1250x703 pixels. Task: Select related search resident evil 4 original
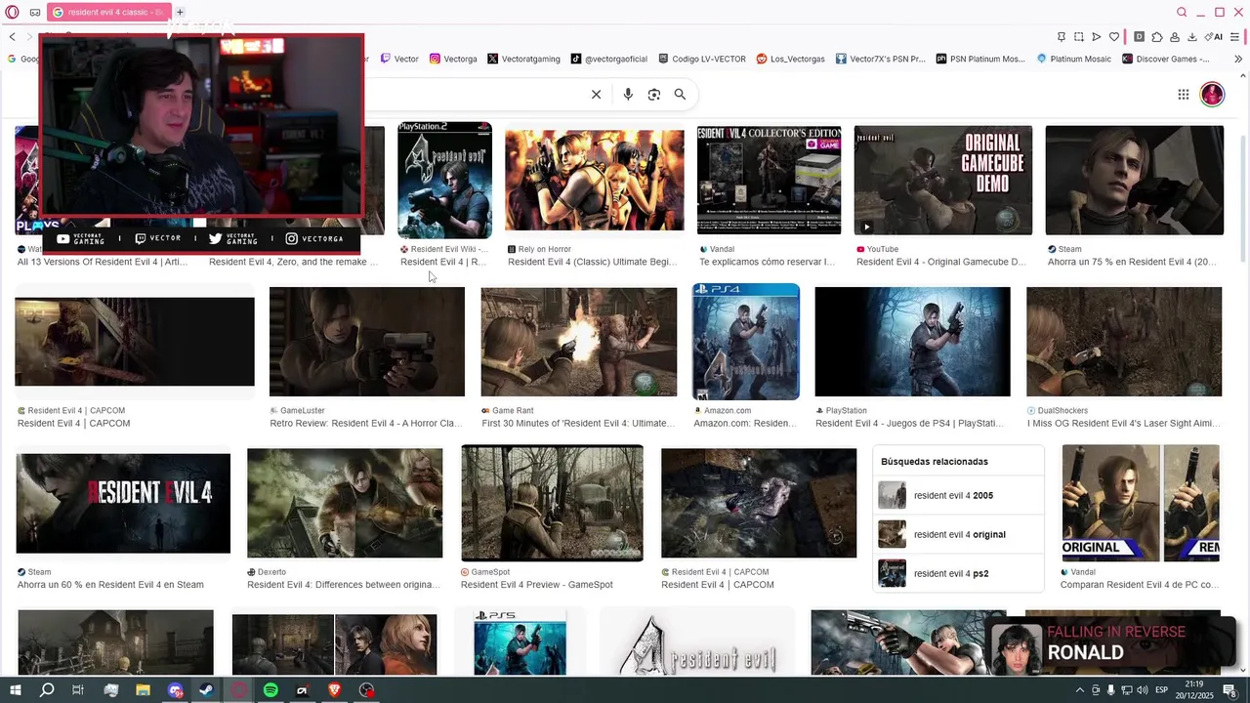pos(958,534)
